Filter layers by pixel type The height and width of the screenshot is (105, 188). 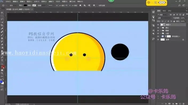point(171,15)
